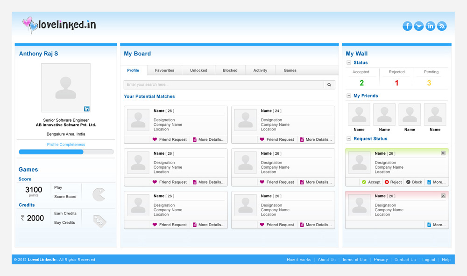Click the Pac-Man games icon
The image size is (467, 276).
99,194
